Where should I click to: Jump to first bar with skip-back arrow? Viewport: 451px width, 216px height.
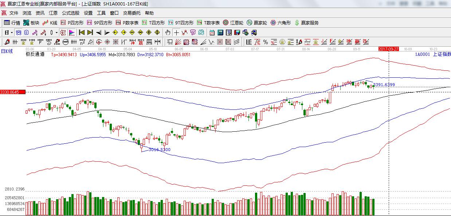pyautogui.click(x=82, y=32)
